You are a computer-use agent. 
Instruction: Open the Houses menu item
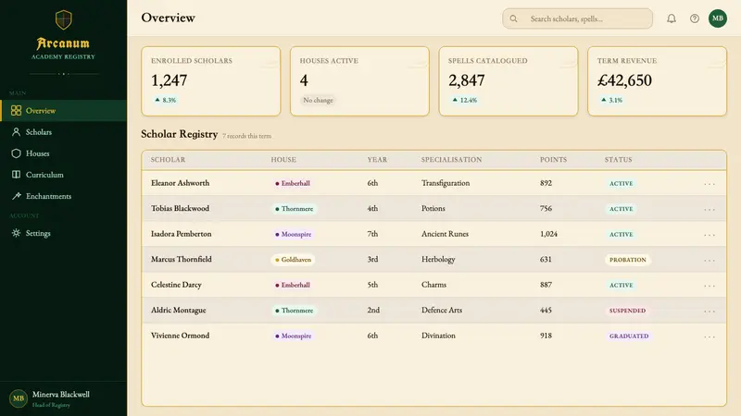tap(63, 153)
